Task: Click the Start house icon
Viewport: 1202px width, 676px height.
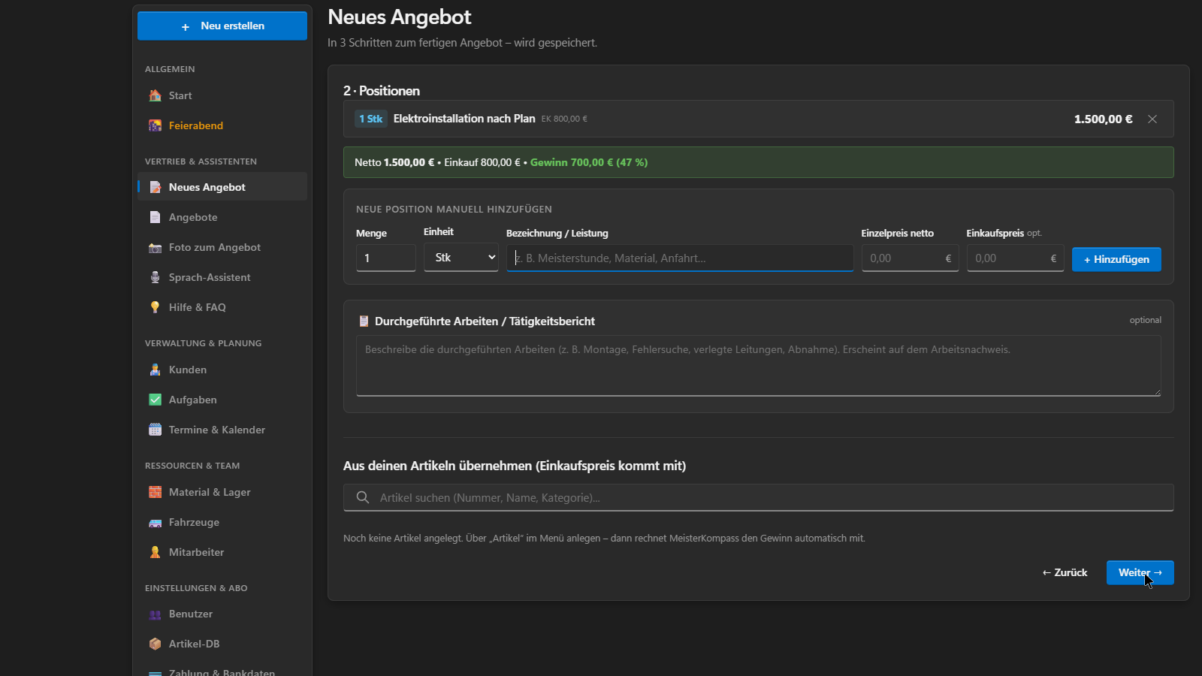Action: click(x=155, y=95)
